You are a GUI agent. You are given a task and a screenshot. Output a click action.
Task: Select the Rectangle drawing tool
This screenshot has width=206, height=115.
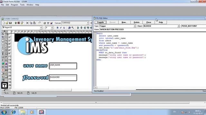pos(3,41)
